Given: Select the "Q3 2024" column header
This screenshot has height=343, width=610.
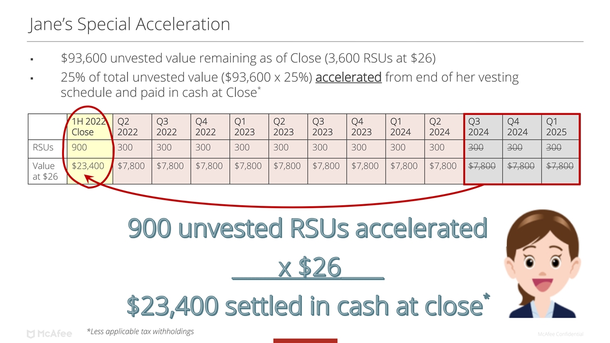Looking at the screenshot, I should coord(482,127).
